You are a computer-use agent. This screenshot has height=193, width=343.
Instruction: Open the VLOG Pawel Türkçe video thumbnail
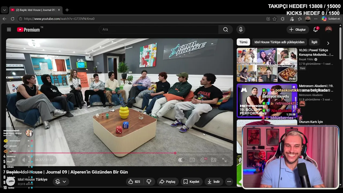[x=267, y=65]
